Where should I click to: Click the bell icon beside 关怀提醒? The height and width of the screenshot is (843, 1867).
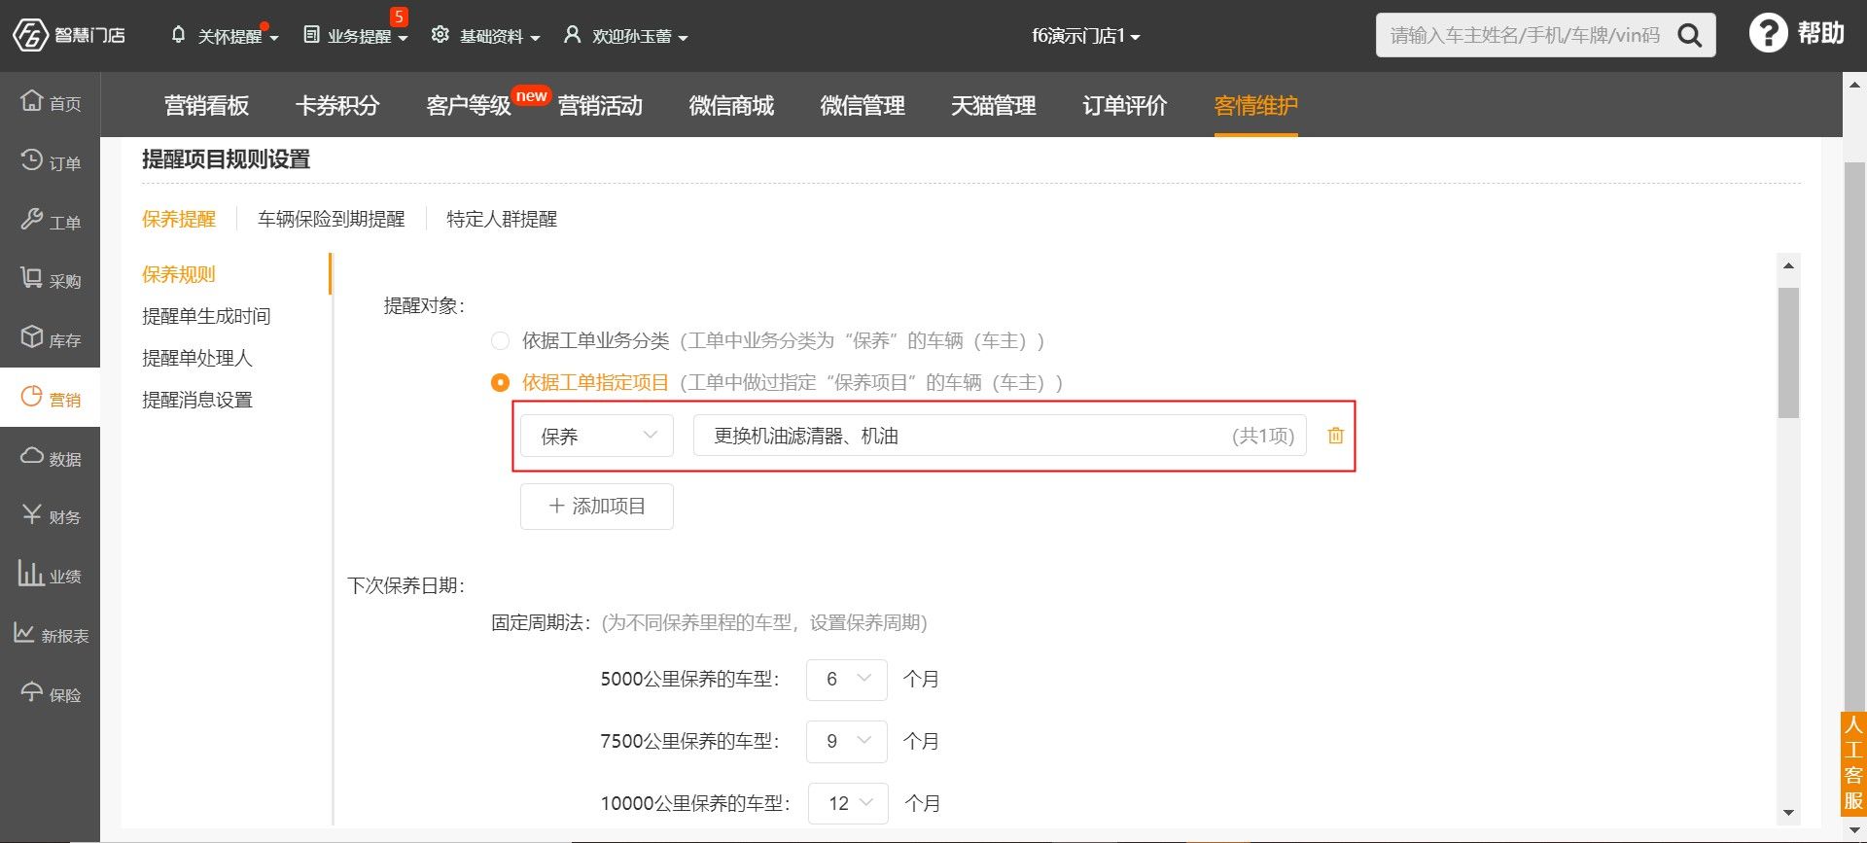coord(178,35)
